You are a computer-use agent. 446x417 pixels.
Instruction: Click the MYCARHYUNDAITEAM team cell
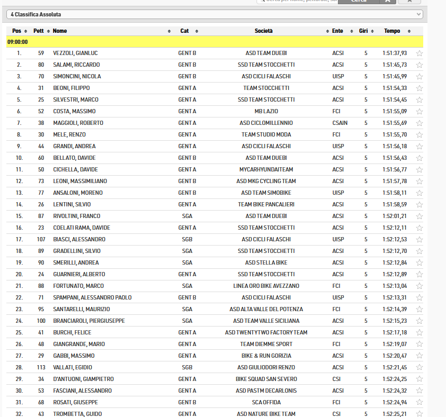(x=266, y=170)
